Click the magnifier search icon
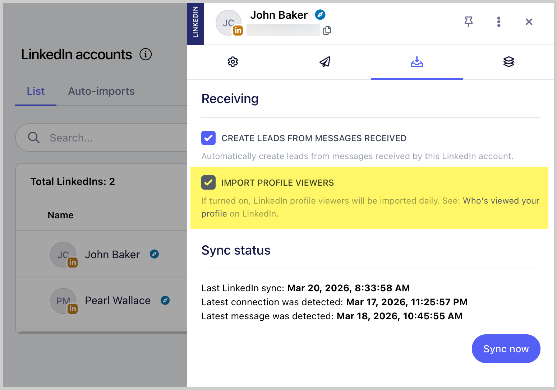This screenshot has width=557, height=390. (34, 138)
